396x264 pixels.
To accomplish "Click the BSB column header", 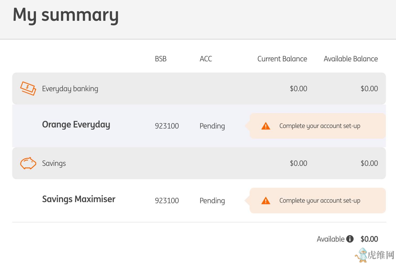I will [x=161, y=59].
